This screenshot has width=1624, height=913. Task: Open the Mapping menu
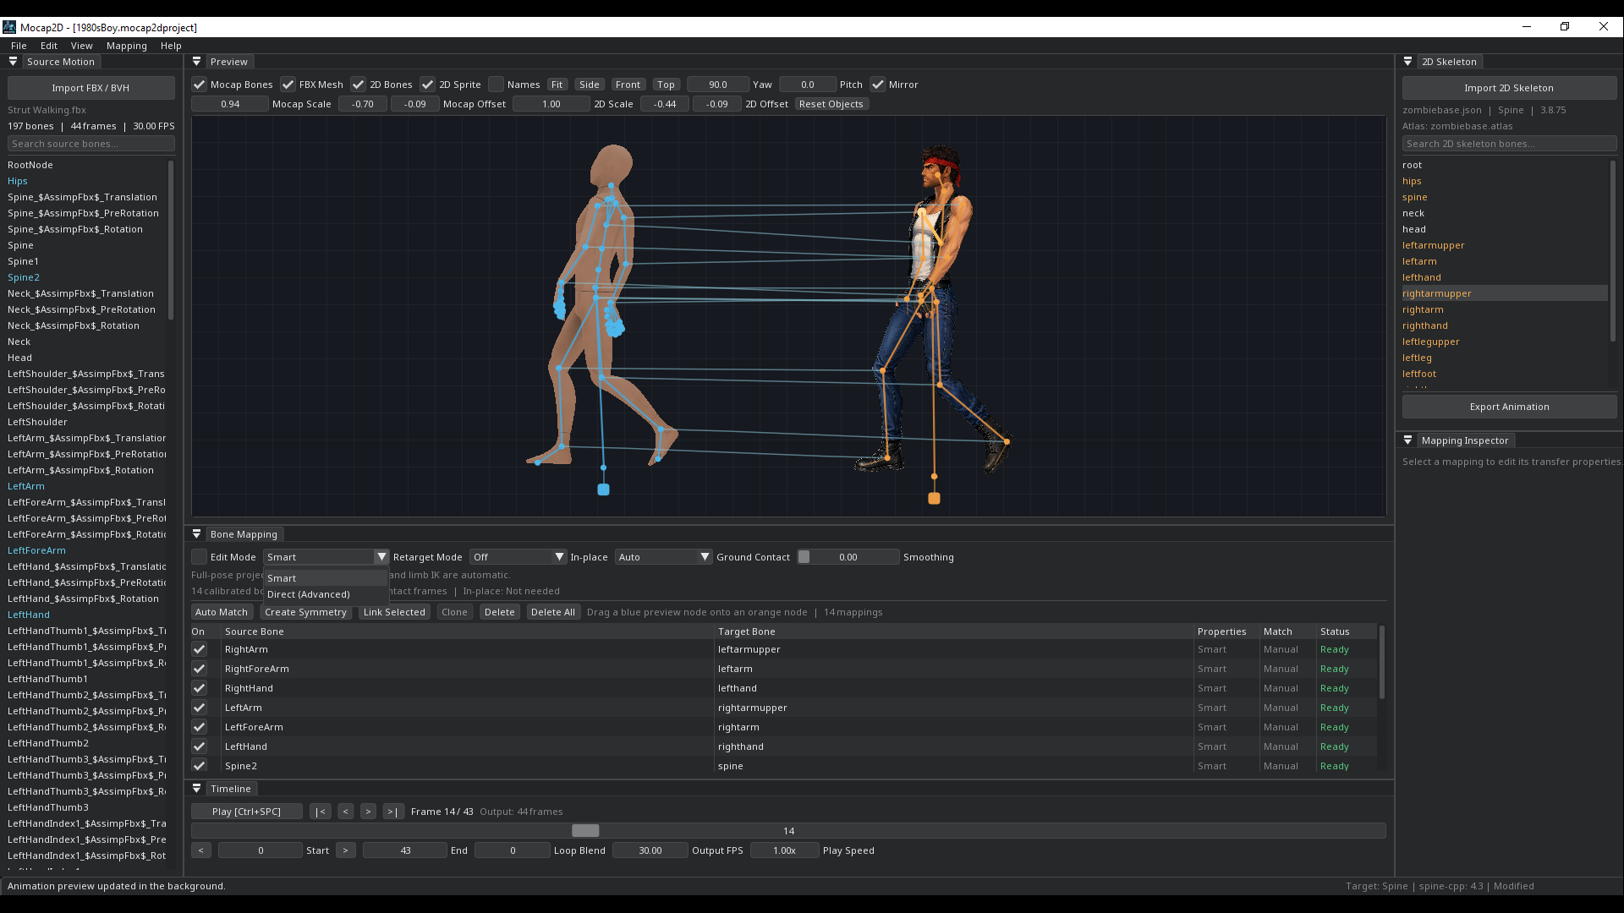pos(127,46)
